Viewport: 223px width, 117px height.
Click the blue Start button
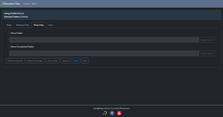click(76, 61)
